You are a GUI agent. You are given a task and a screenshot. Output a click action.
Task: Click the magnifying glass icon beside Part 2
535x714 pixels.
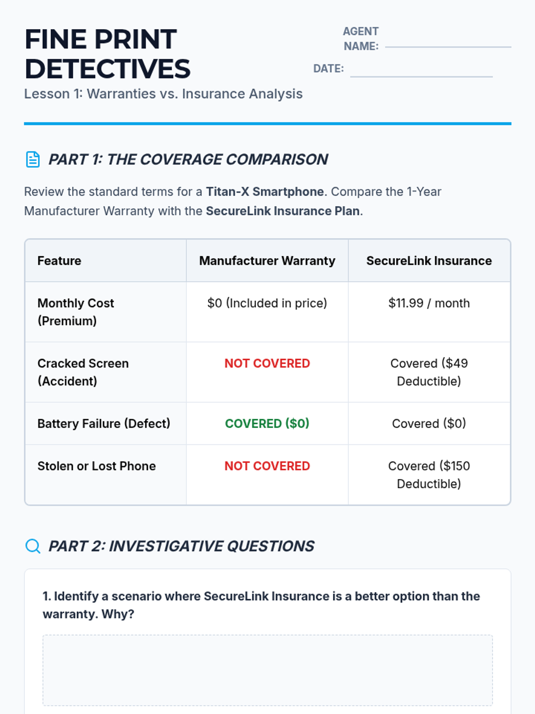pos(33,546)
